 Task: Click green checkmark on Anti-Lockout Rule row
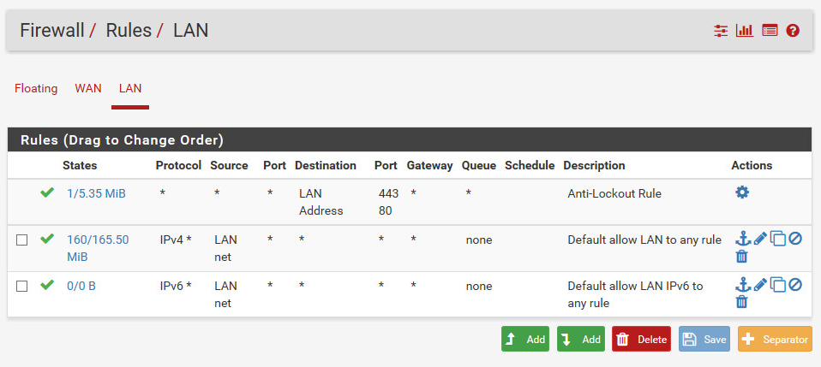click(47, 193)
